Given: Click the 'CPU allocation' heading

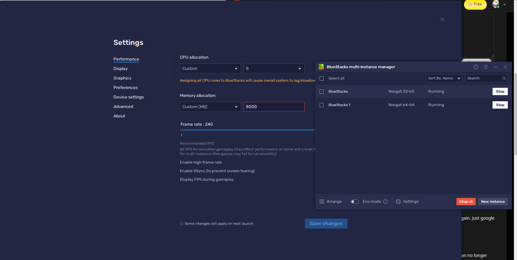Looking at the screenshot, I should click(x=194, y=57).
